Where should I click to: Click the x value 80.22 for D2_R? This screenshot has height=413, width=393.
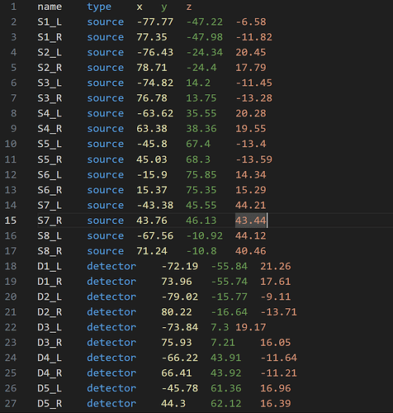(x=177, y=312)
